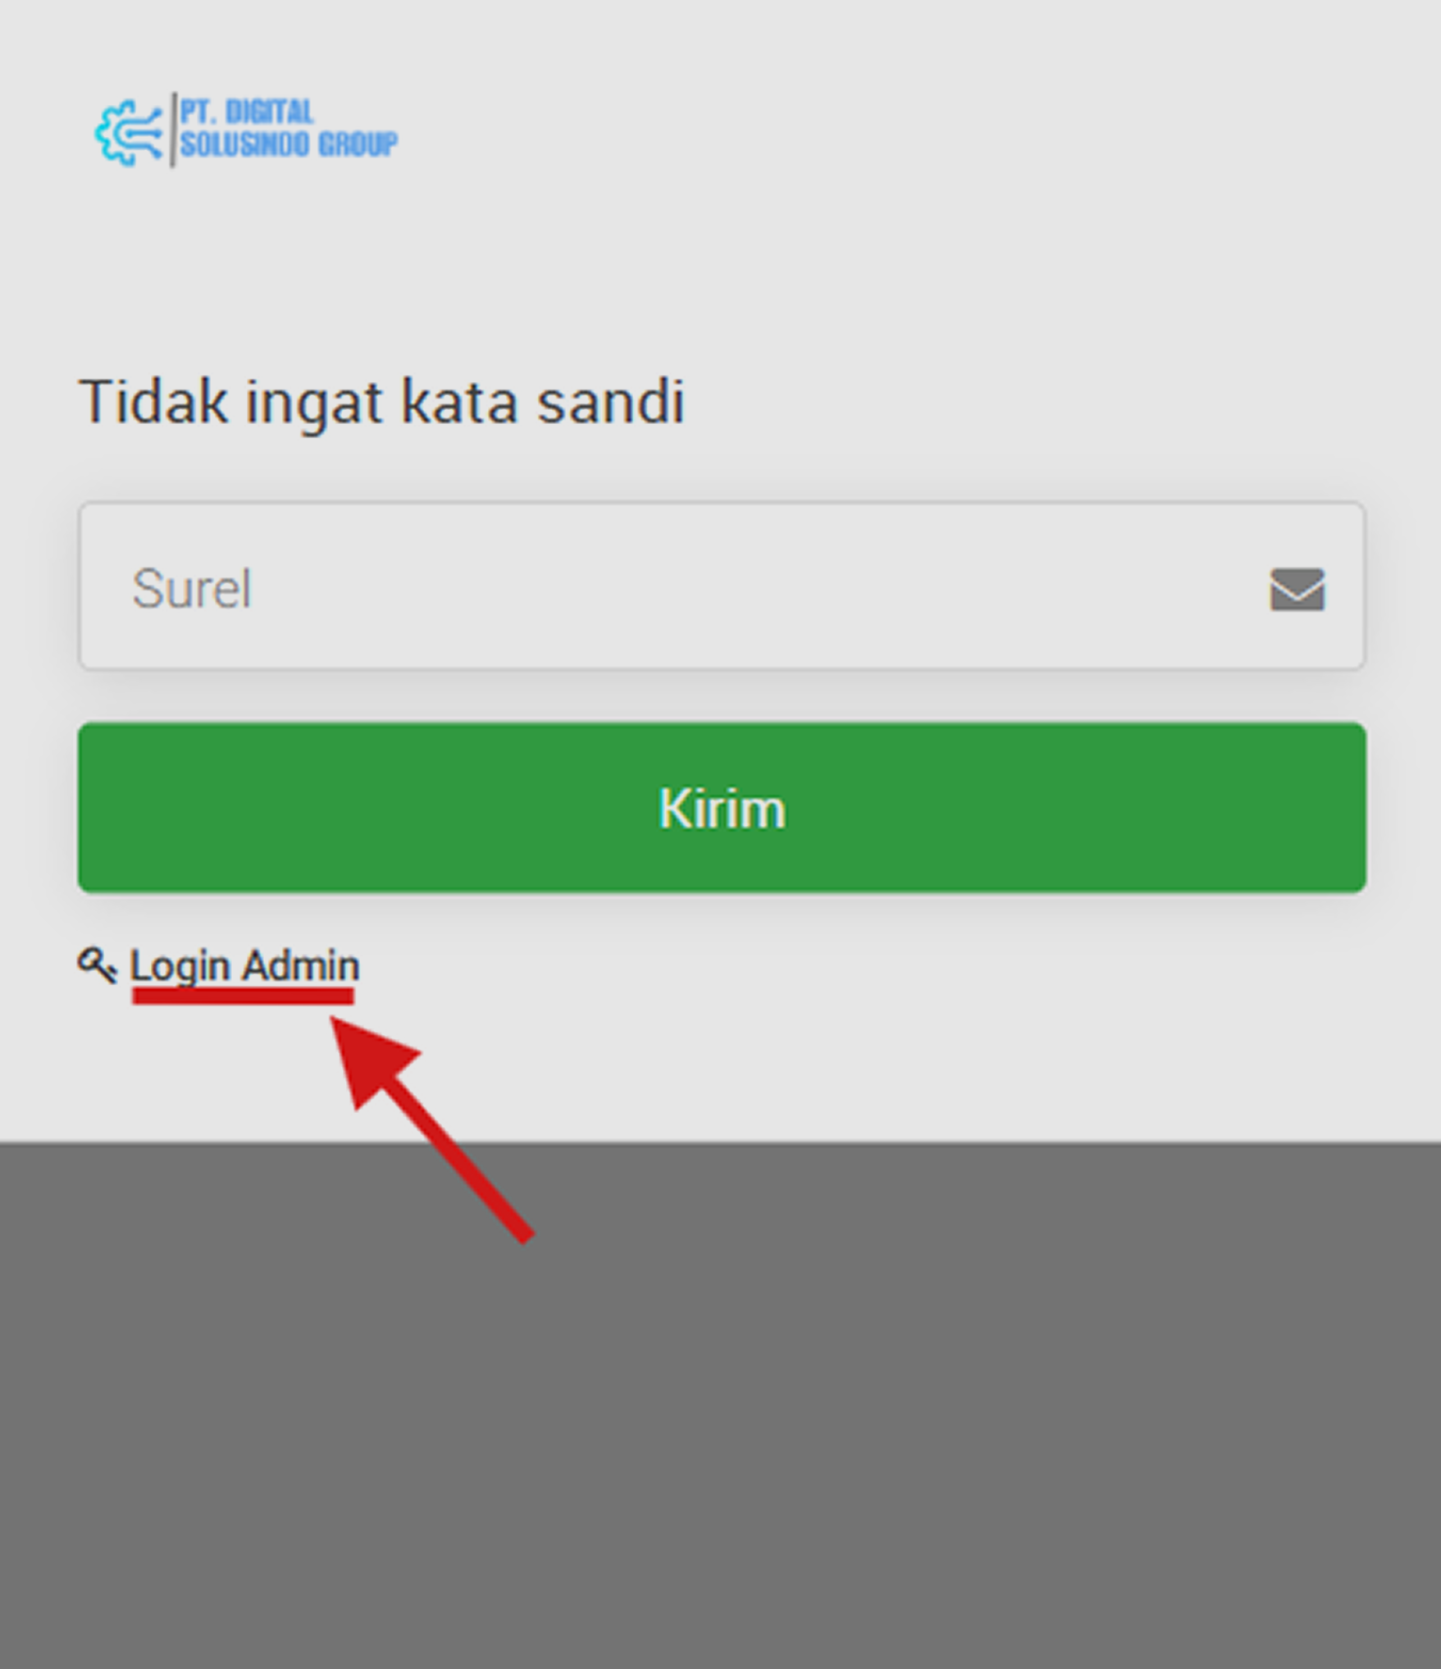Focus the Surel email input field

[722, 586]
